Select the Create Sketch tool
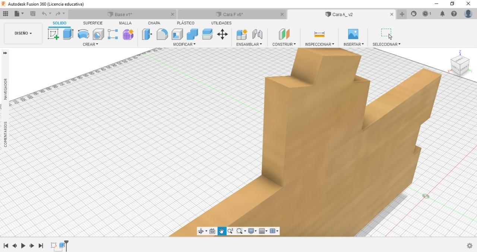Viewport: 477px width, 252px height. 53,34
